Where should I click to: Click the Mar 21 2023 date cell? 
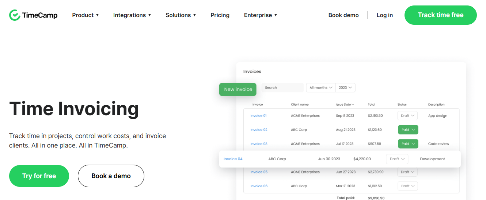coord(345,186)
